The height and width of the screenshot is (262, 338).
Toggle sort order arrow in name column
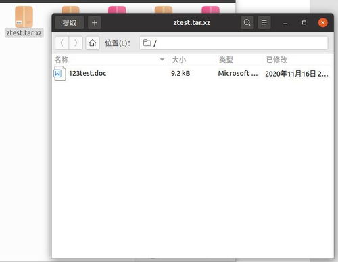(x=162, y=60)
